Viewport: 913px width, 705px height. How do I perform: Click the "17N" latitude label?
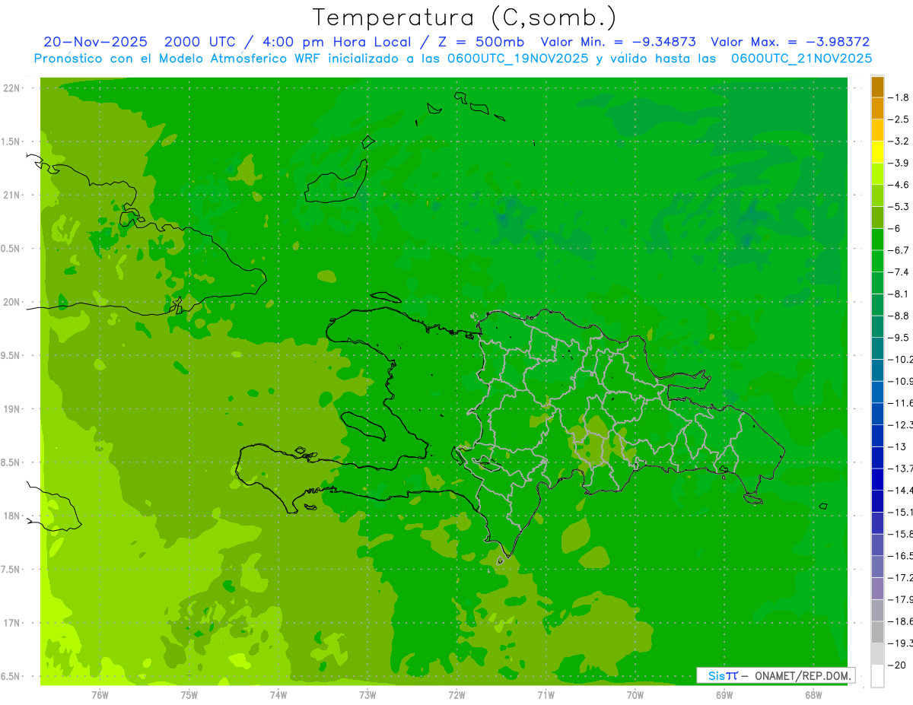(11, 623)
